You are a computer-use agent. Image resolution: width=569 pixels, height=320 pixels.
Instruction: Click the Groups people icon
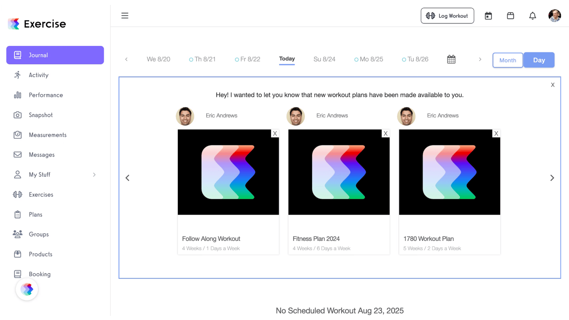pos(17,234)
